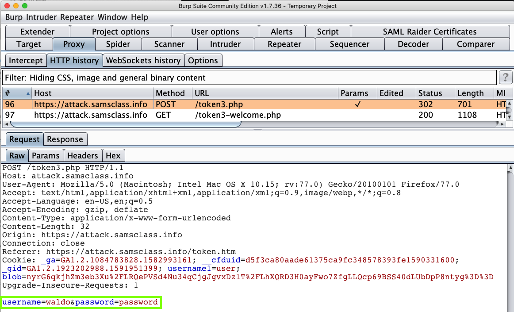This screenshot has width=514, height=312.
Task: Click the request pane scroll up arrow
Action: [510, 168]
